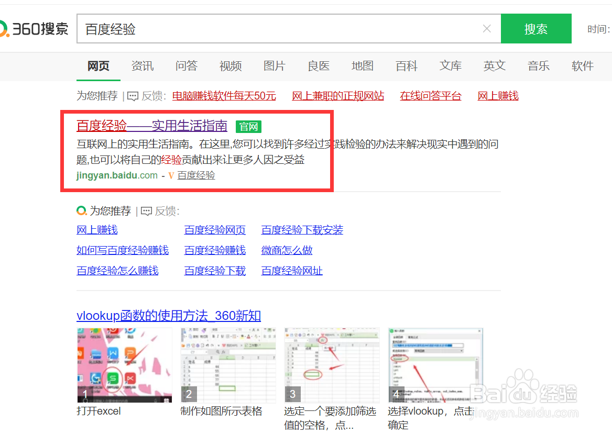
Task: Open the blue 网上赚钱 suggestion
Action: pos(97,230)
